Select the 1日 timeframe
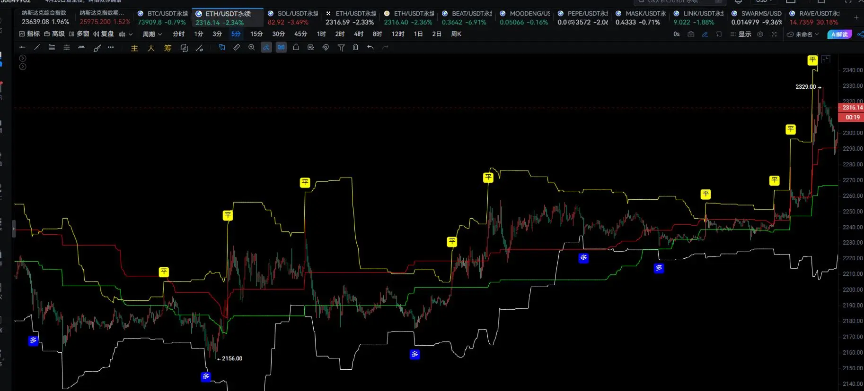The width and height of the screenshot is (864, 391). pos(418,34)
